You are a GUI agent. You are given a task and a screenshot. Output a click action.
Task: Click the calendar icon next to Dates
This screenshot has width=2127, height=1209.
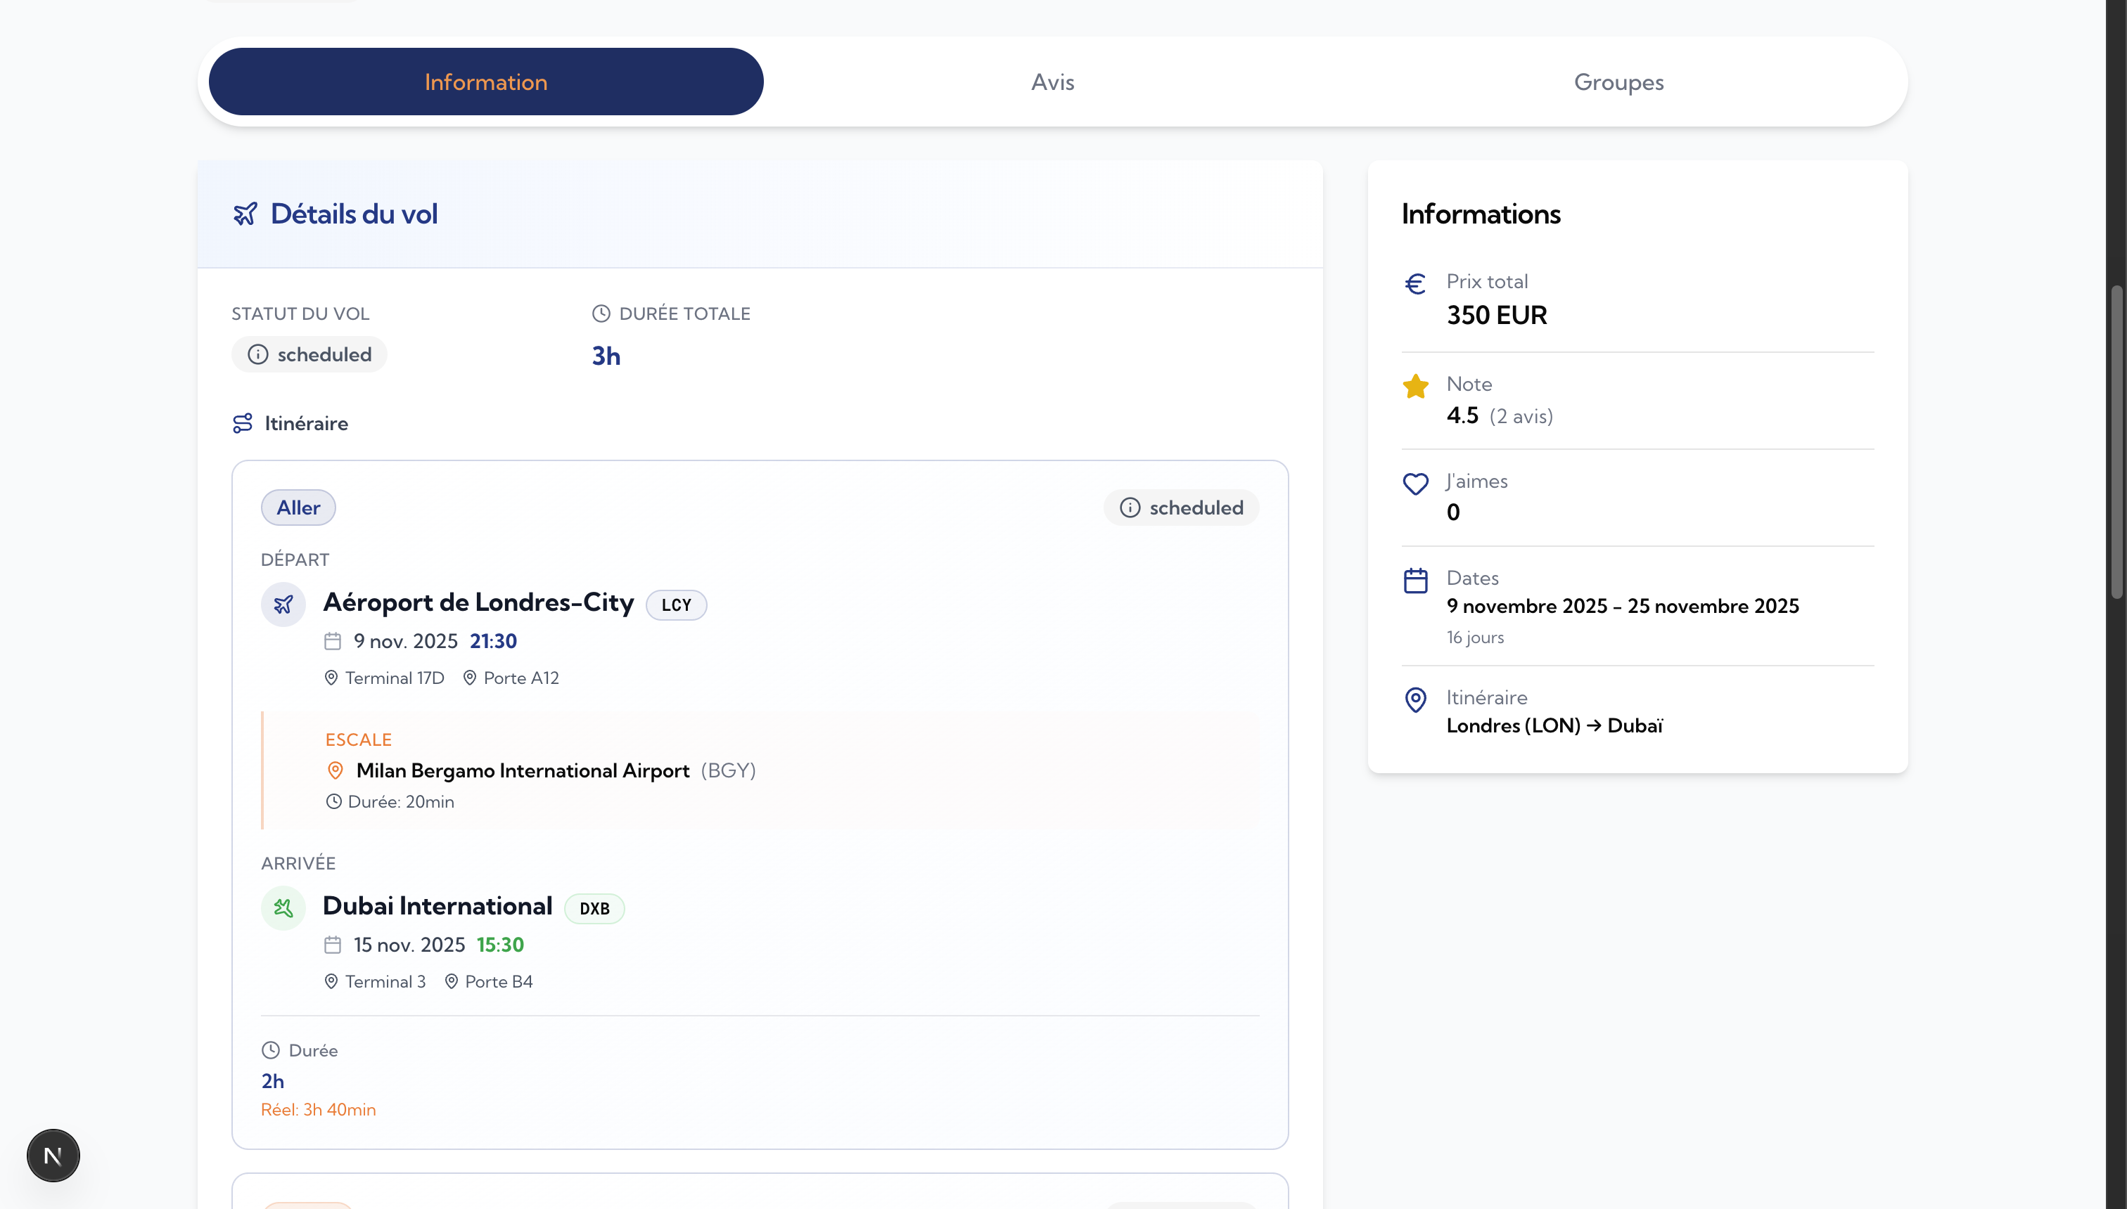(x=1416, y=581)
